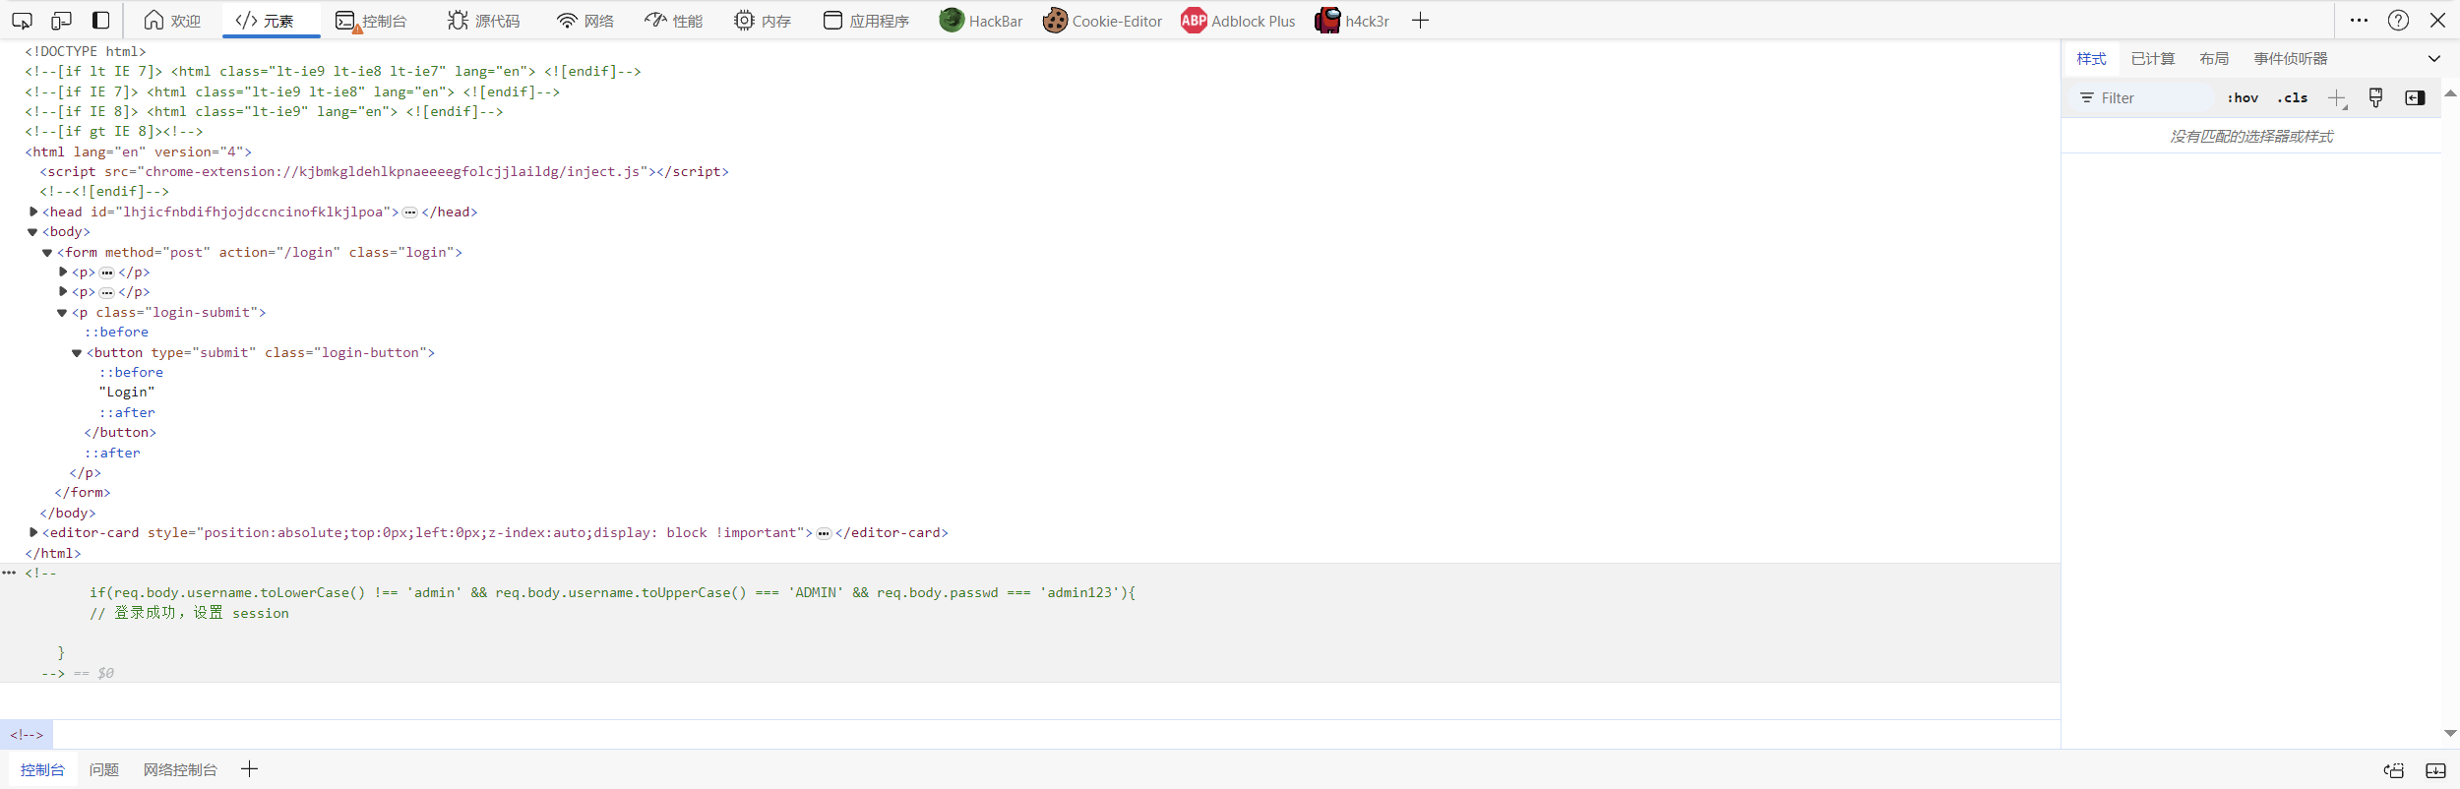Select the ::after pseudo-element under button
The width and height of the screenshot is (2460, 789).
coord(127,413)
